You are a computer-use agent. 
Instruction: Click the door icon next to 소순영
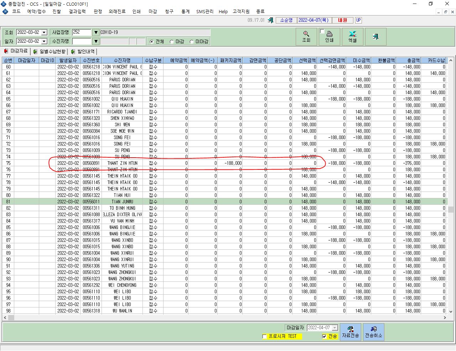pos(271,20)
